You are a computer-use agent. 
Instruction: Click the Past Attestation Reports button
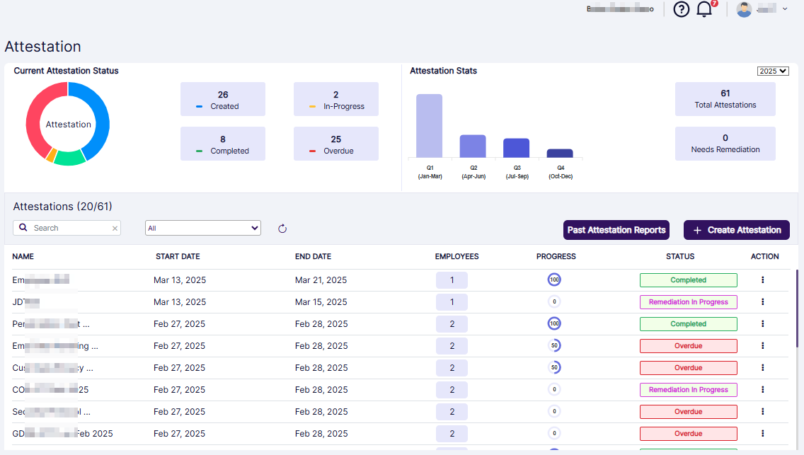click(616, 230)
